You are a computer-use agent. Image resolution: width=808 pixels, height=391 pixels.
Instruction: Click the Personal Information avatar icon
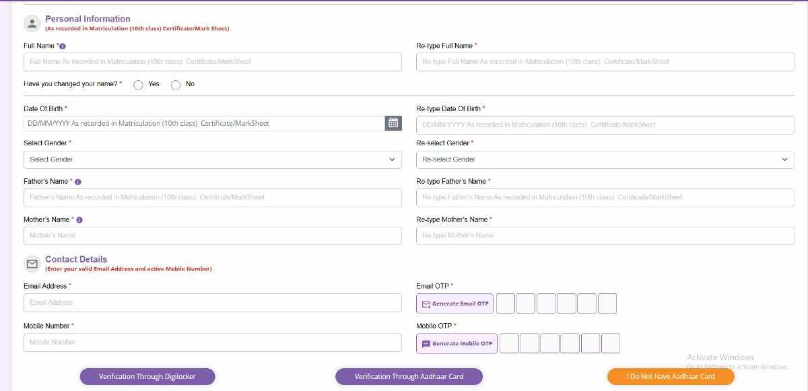tap(32, 24)
